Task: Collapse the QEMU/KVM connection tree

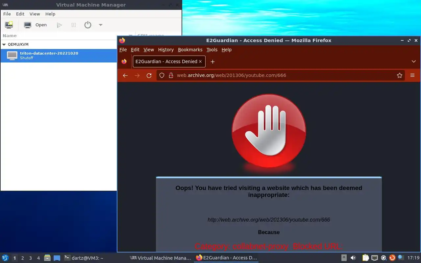Action: tap(4, 44)
